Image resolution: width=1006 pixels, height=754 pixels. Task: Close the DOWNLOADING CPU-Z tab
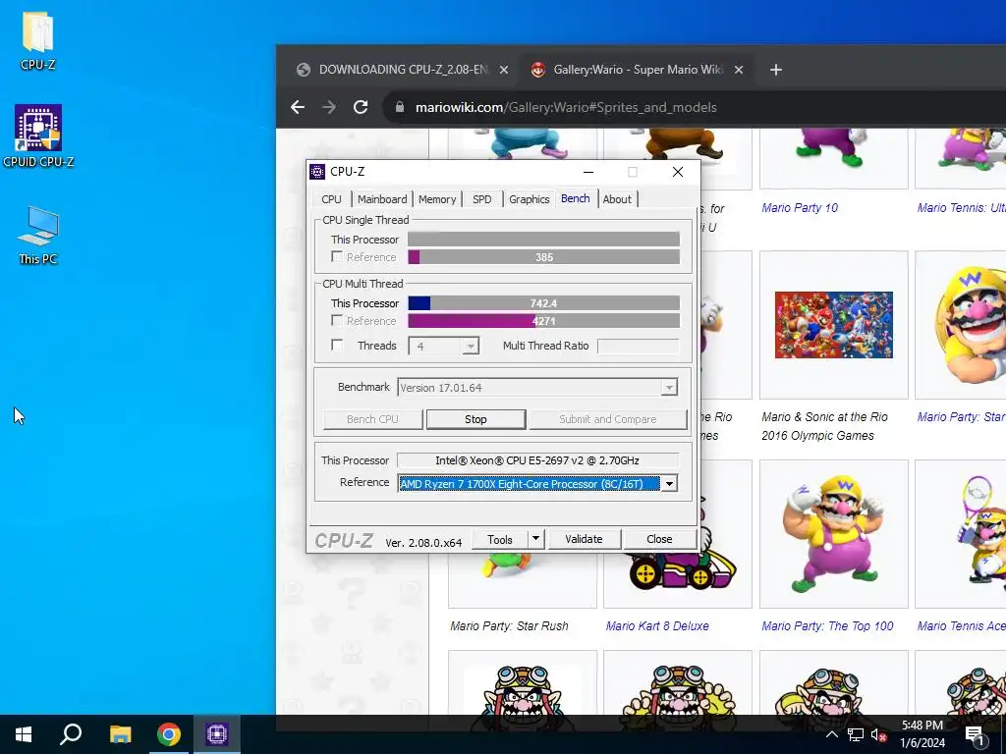tap(504, 70)
